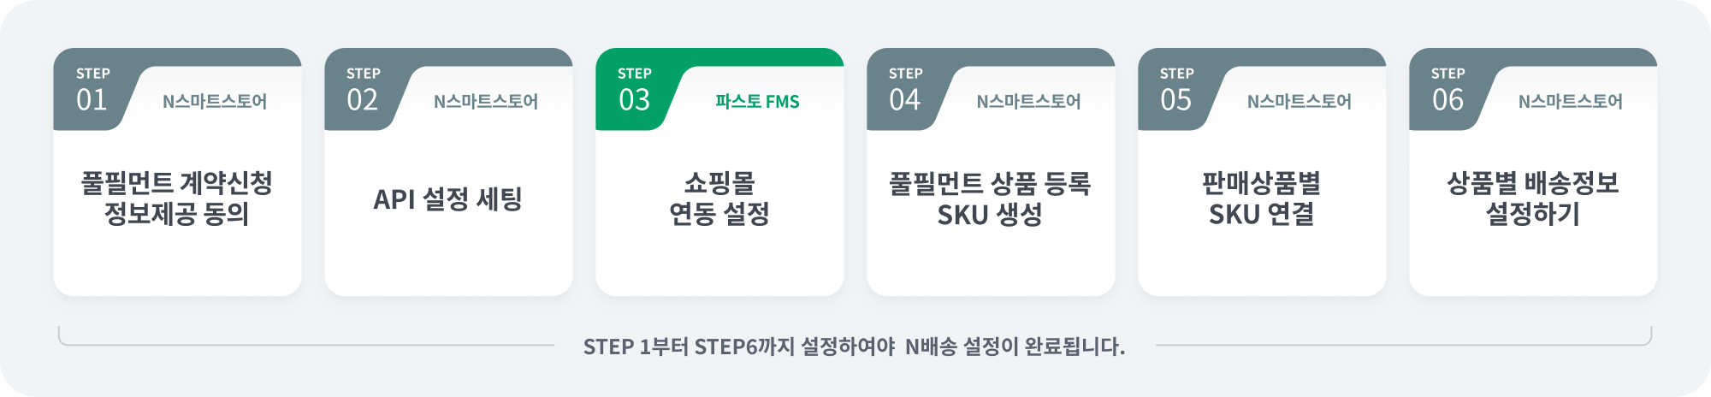Screen dimensions: 1711x397
Task: Click the N배송 설정이 완료됩니다 caption
Action: coord(1015,347)
